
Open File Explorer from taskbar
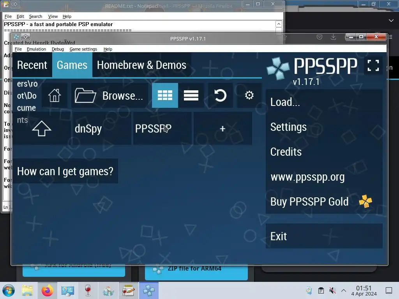point(27,290)
